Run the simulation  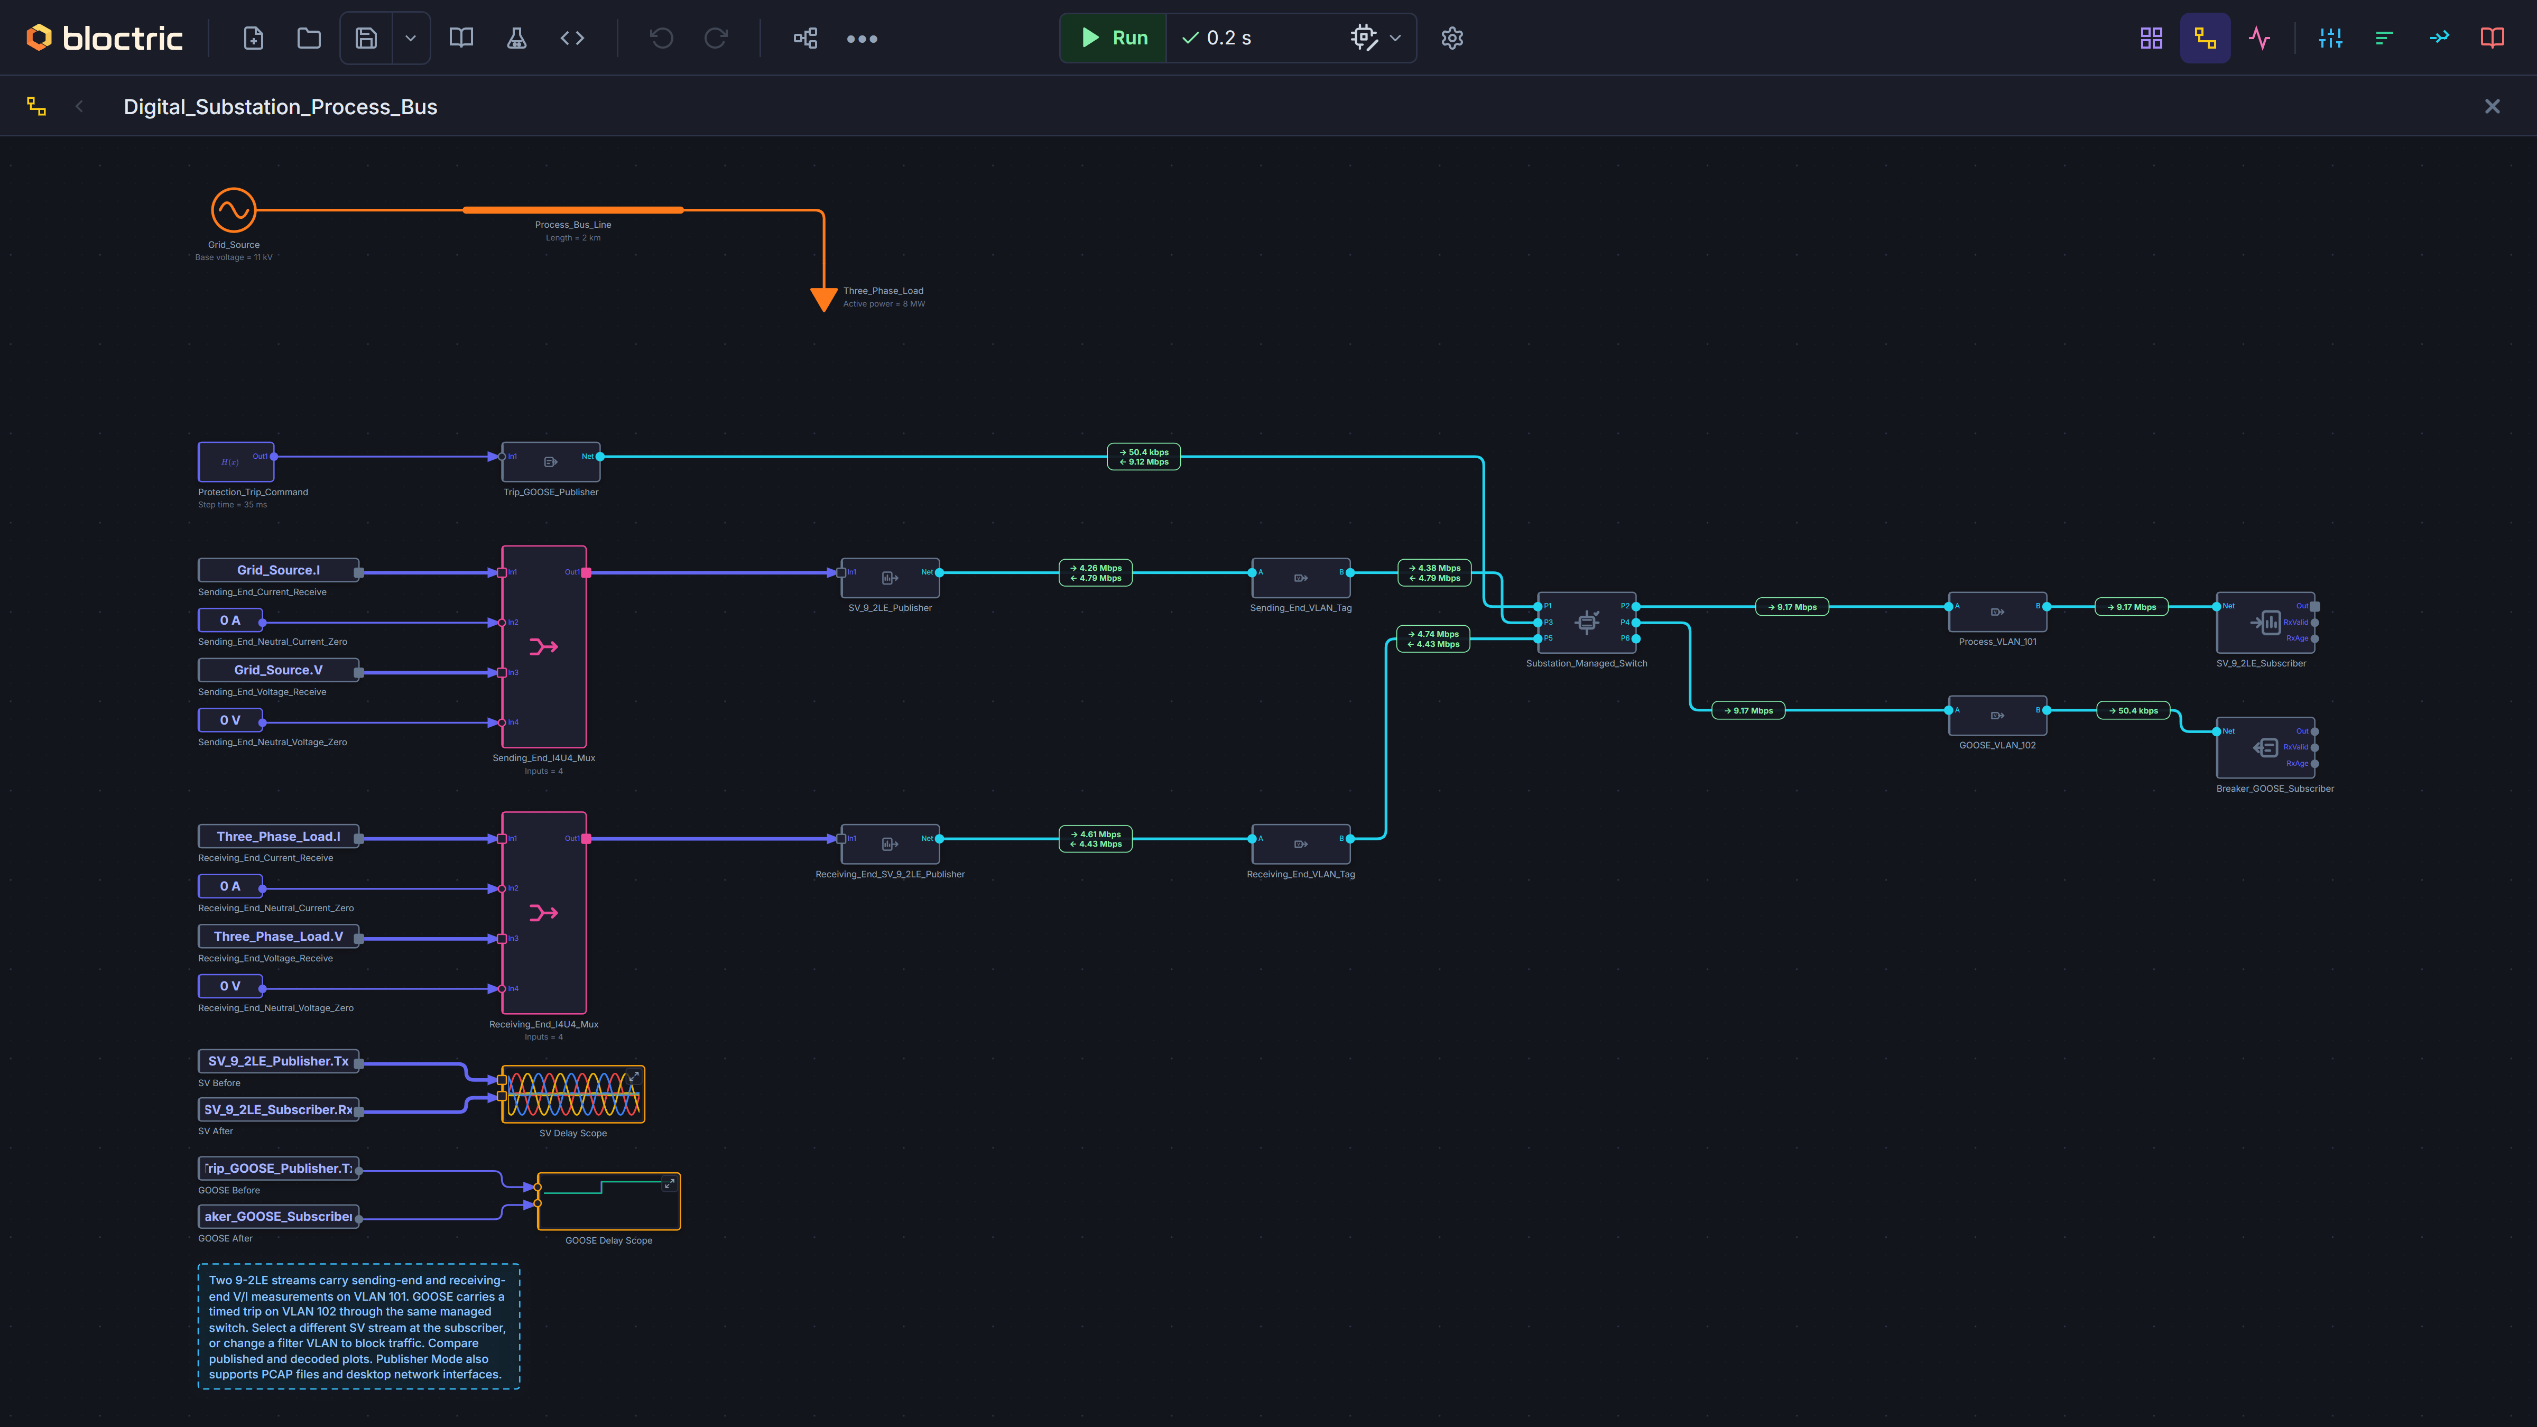(1114, 38)
